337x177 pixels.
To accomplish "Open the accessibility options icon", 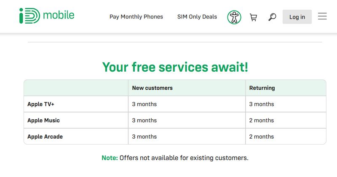I will (234, 17).
